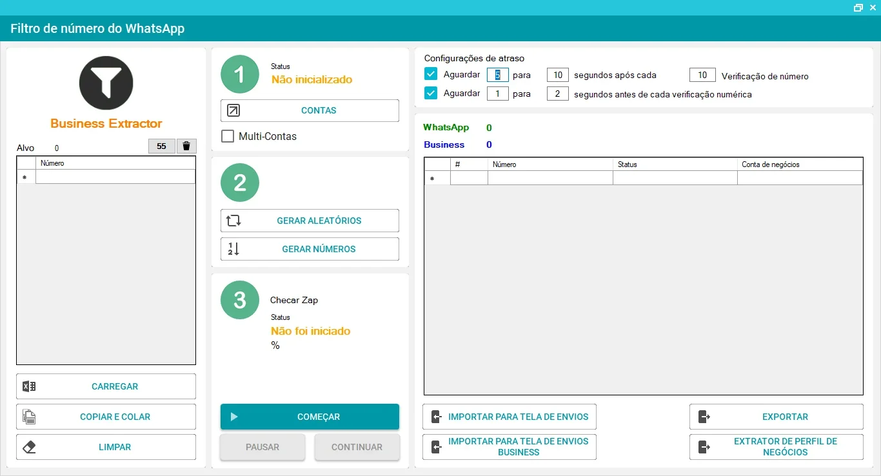Focus the Verificação de número count field
The width and height of the screenshot is (881, 476).
point(702,75)
